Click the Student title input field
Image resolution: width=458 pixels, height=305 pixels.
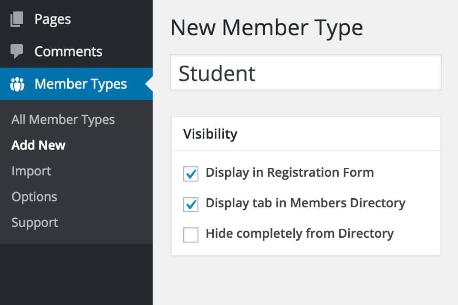tap(305, 72)
